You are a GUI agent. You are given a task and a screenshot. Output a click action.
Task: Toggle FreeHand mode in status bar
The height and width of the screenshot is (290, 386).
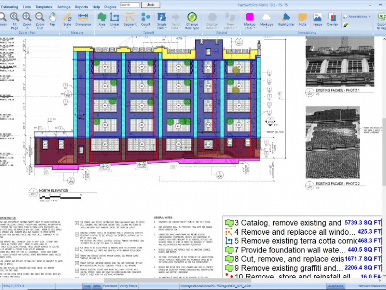(x=110, y=286)
